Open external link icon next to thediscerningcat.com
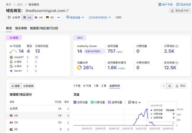The height and width of the screenshot is (133, 192). tap(67, 10)
